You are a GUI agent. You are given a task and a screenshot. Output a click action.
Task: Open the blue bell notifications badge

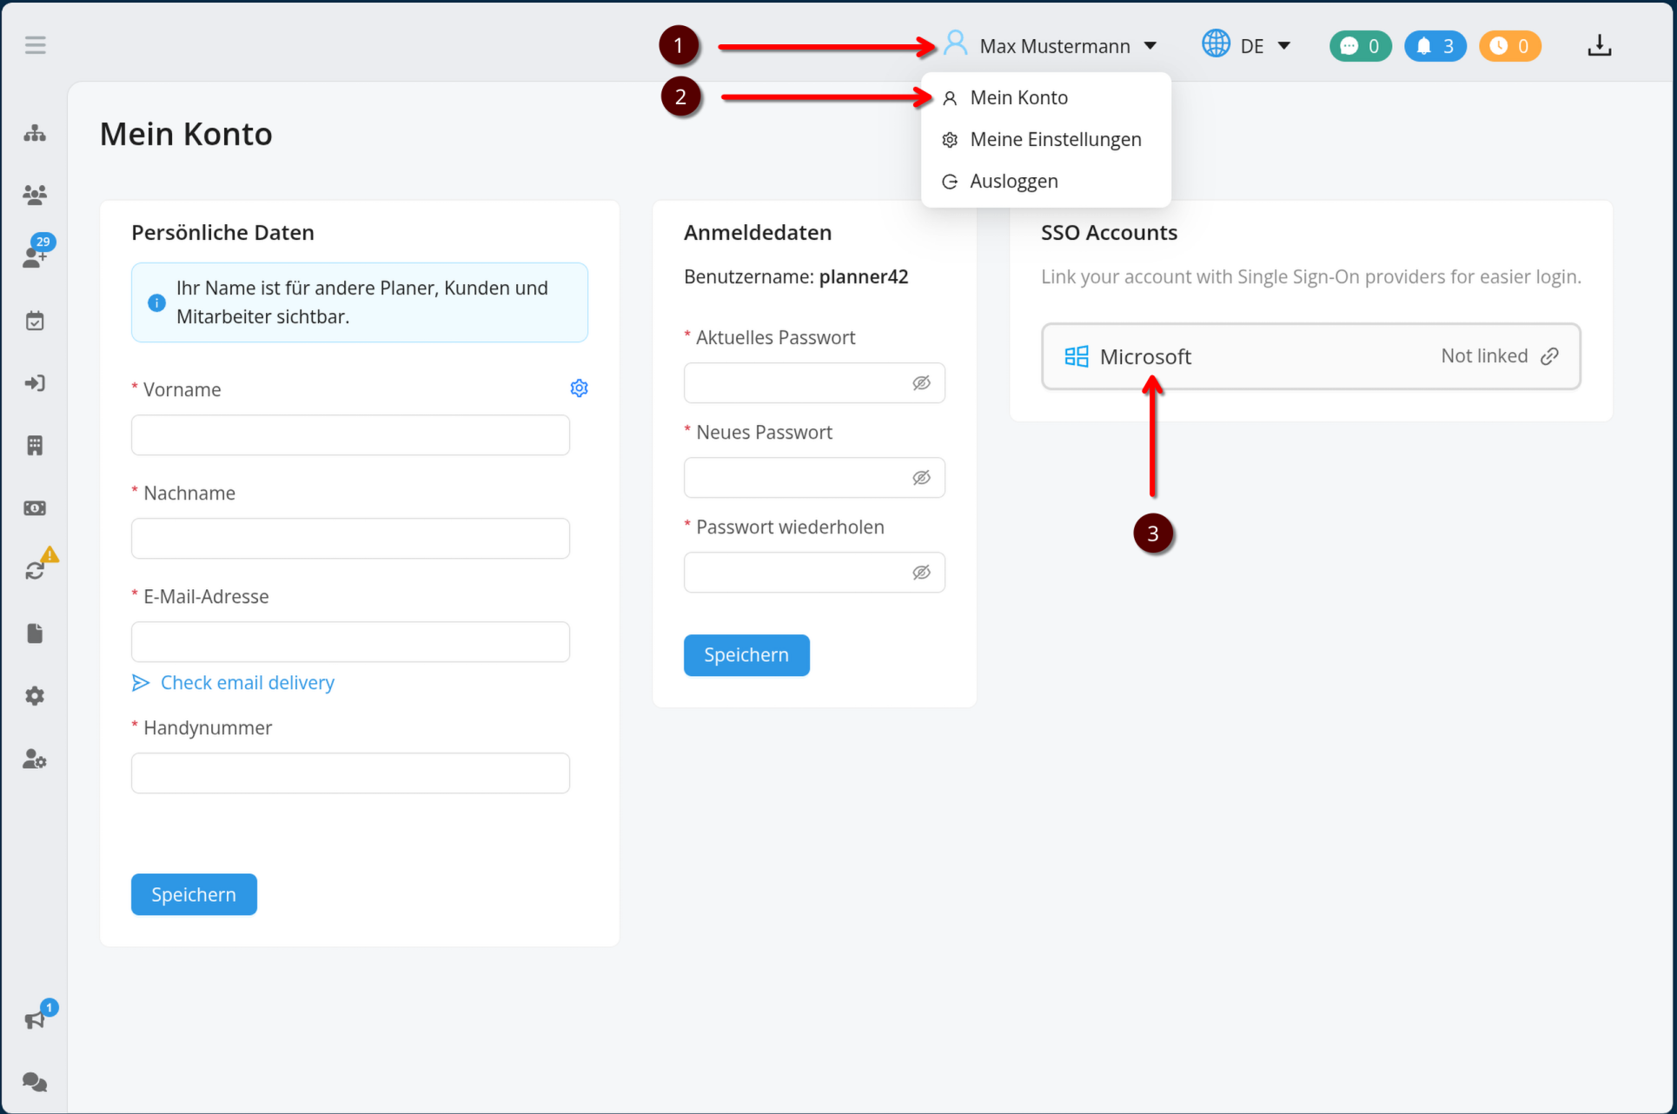(x=1435, y=46)
